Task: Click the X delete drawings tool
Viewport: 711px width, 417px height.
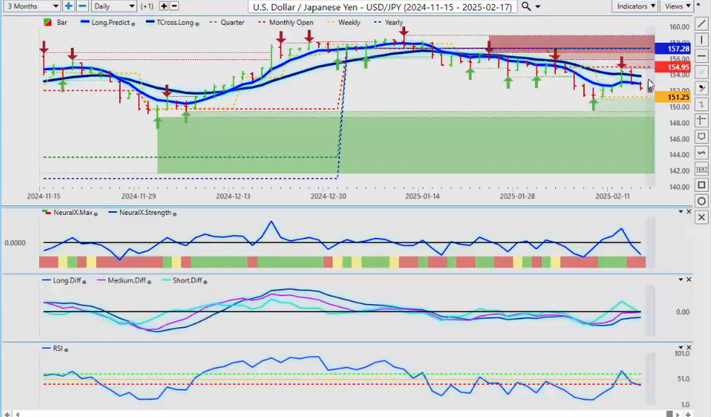Action: pyautogui.click(x=701, y=217)
